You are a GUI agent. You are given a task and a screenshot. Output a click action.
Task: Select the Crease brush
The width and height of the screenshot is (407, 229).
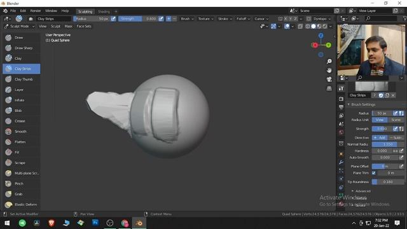tap(21, 121)
